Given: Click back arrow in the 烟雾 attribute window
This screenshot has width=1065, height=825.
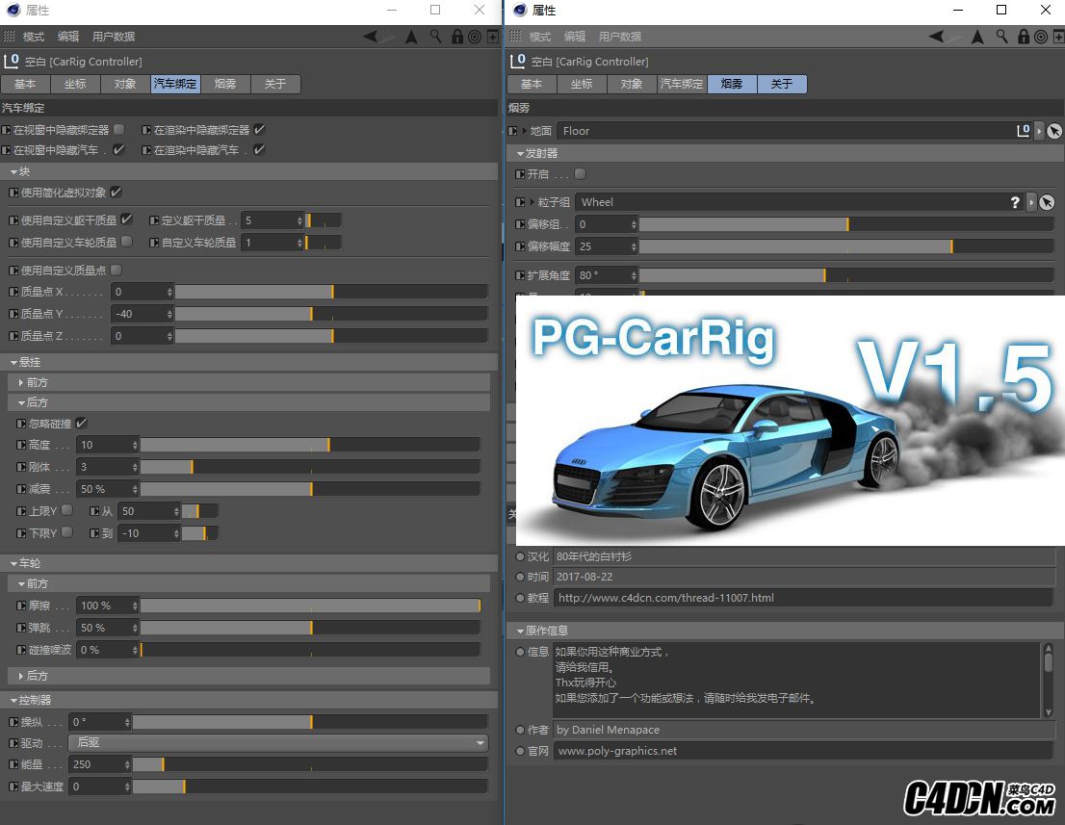Looking at the screenshot, I should pyautogui.click(x=937, y=36).
